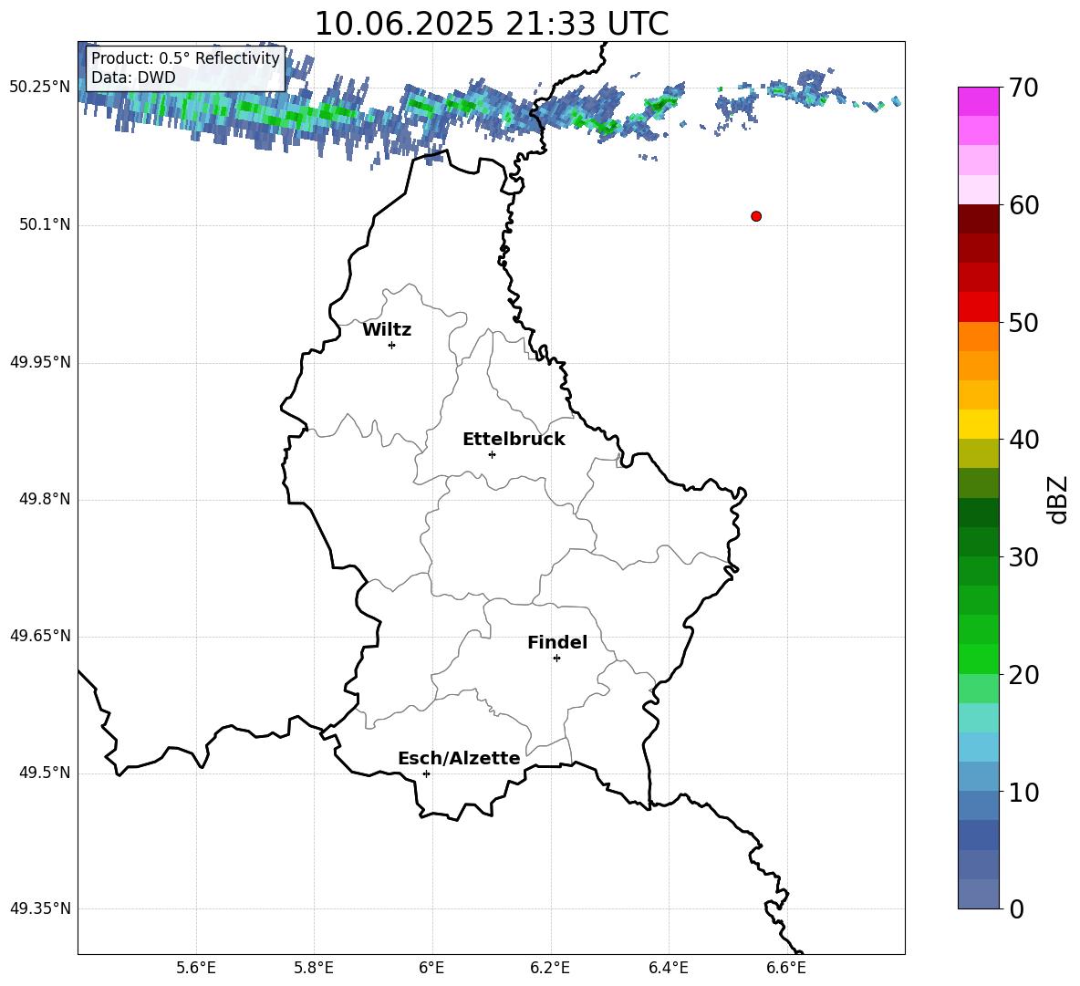
Task: Click the longitude label 5.6°E
Action: (196, 968)
